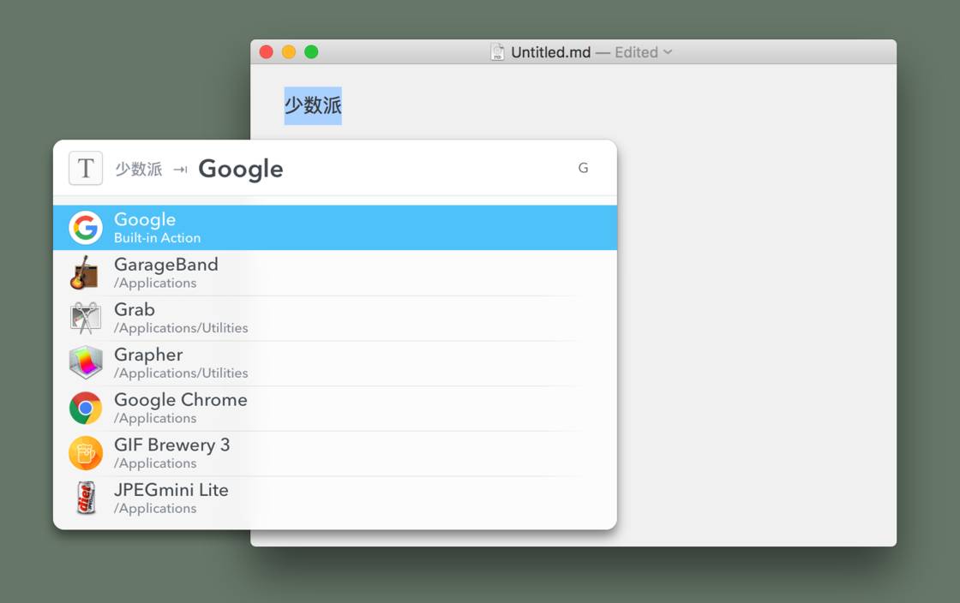Click the 少数派 text item in launcher bar
This screenshot has height=603, width=960.
139,169
